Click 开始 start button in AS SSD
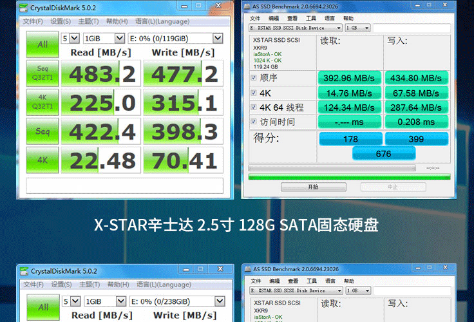 click(314, 187)
